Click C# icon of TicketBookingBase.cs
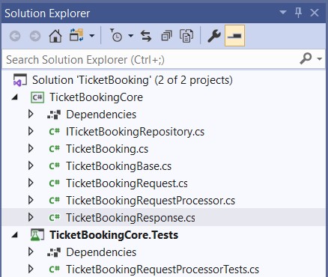Viewport: 328px width, 277px height. pyautogui.click(x=55, y=166)
